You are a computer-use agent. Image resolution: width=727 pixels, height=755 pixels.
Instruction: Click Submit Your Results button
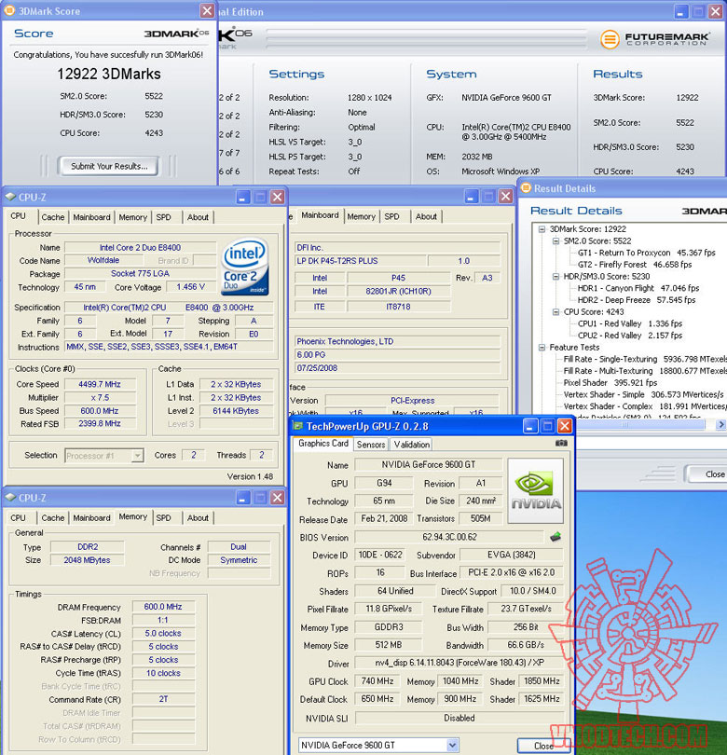pos(109,166)
